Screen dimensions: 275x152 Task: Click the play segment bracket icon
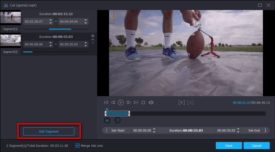181,102
